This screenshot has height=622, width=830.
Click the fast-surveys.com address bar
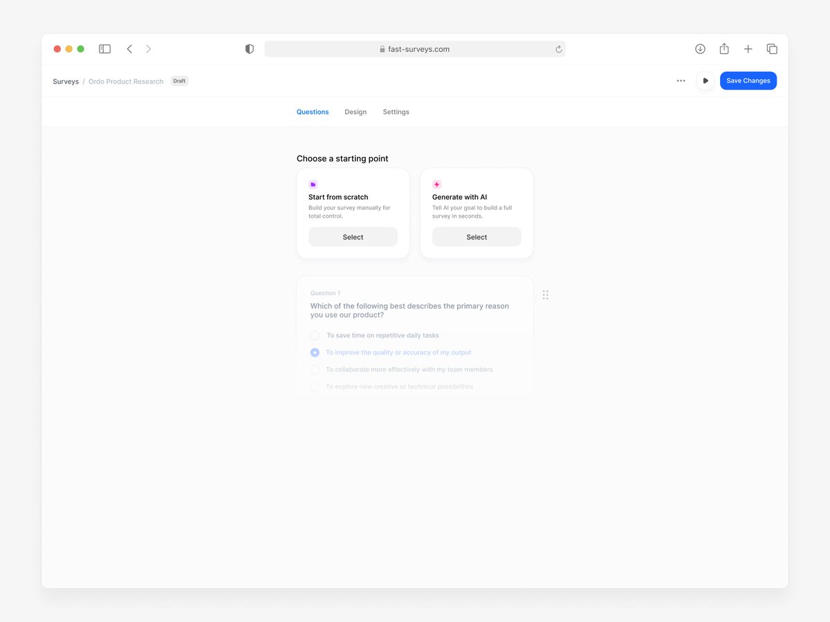click(415, 49)
